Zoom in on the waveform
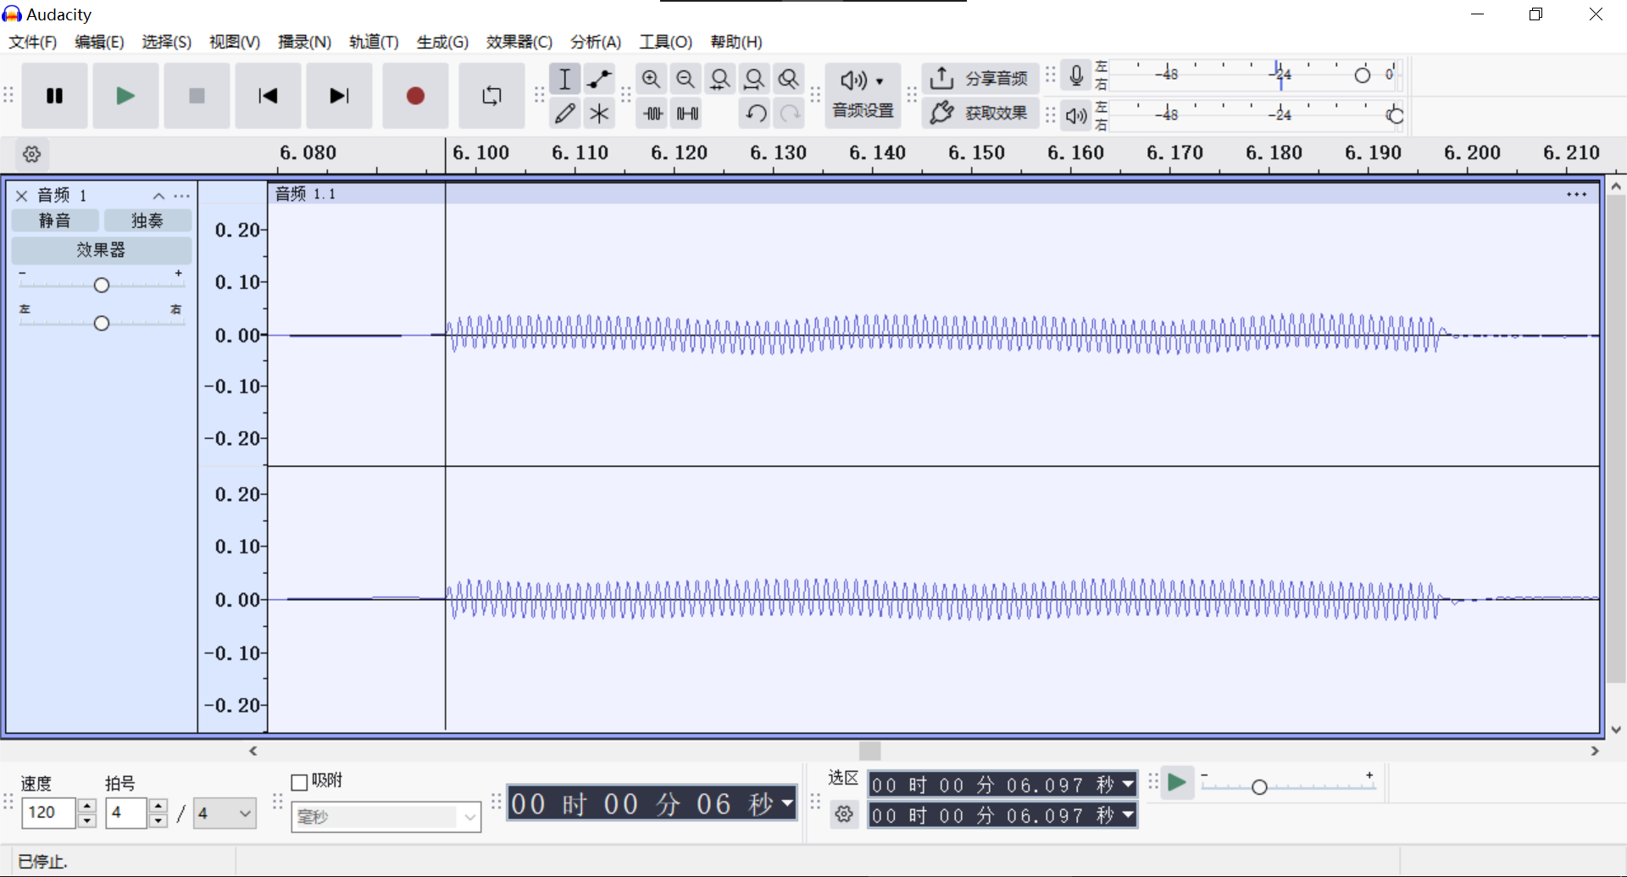 (651, 79)
